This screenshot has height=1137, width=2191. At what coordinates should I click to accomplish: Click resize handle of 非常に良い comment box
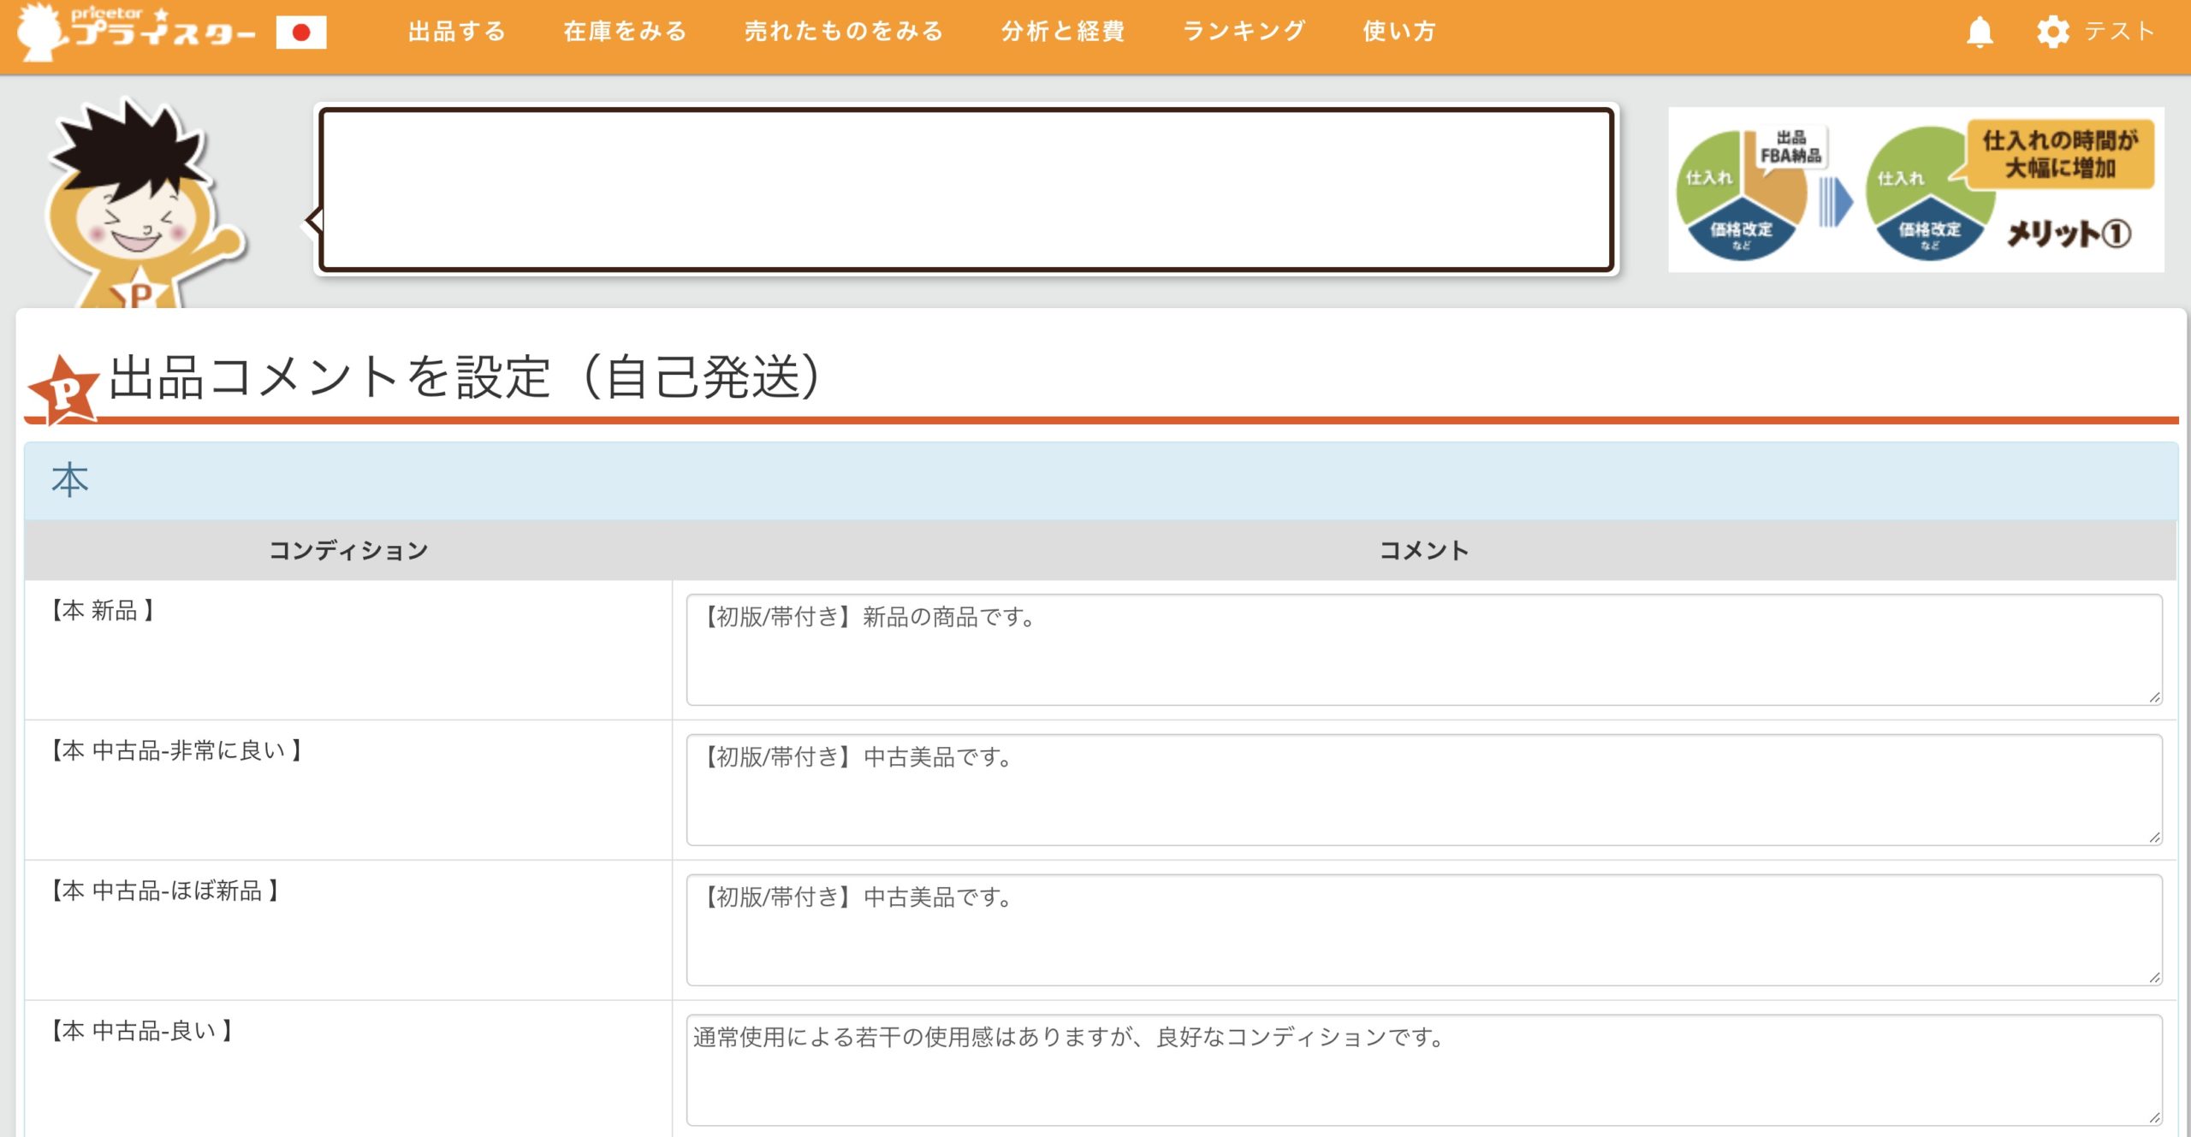click(x=2154, y=837)
